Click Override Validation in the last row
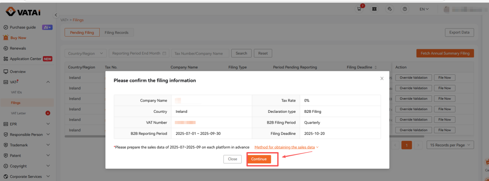 [414, 130]
